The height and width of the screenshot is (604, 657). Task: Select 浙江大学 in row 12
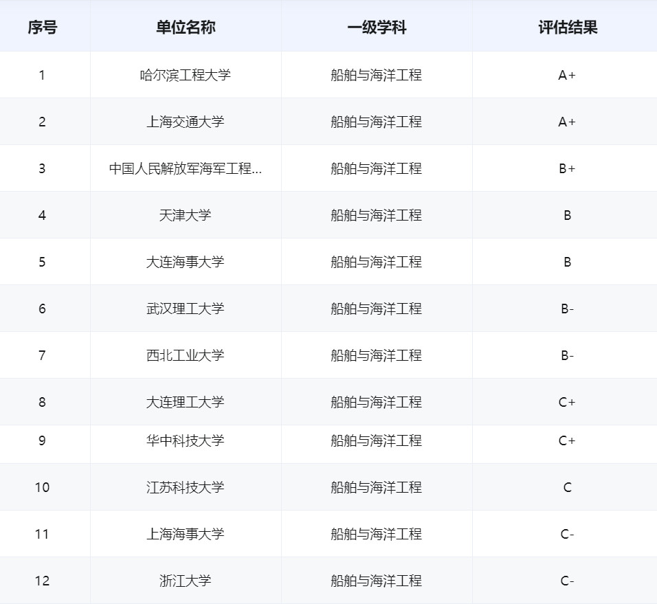[185, 580]
